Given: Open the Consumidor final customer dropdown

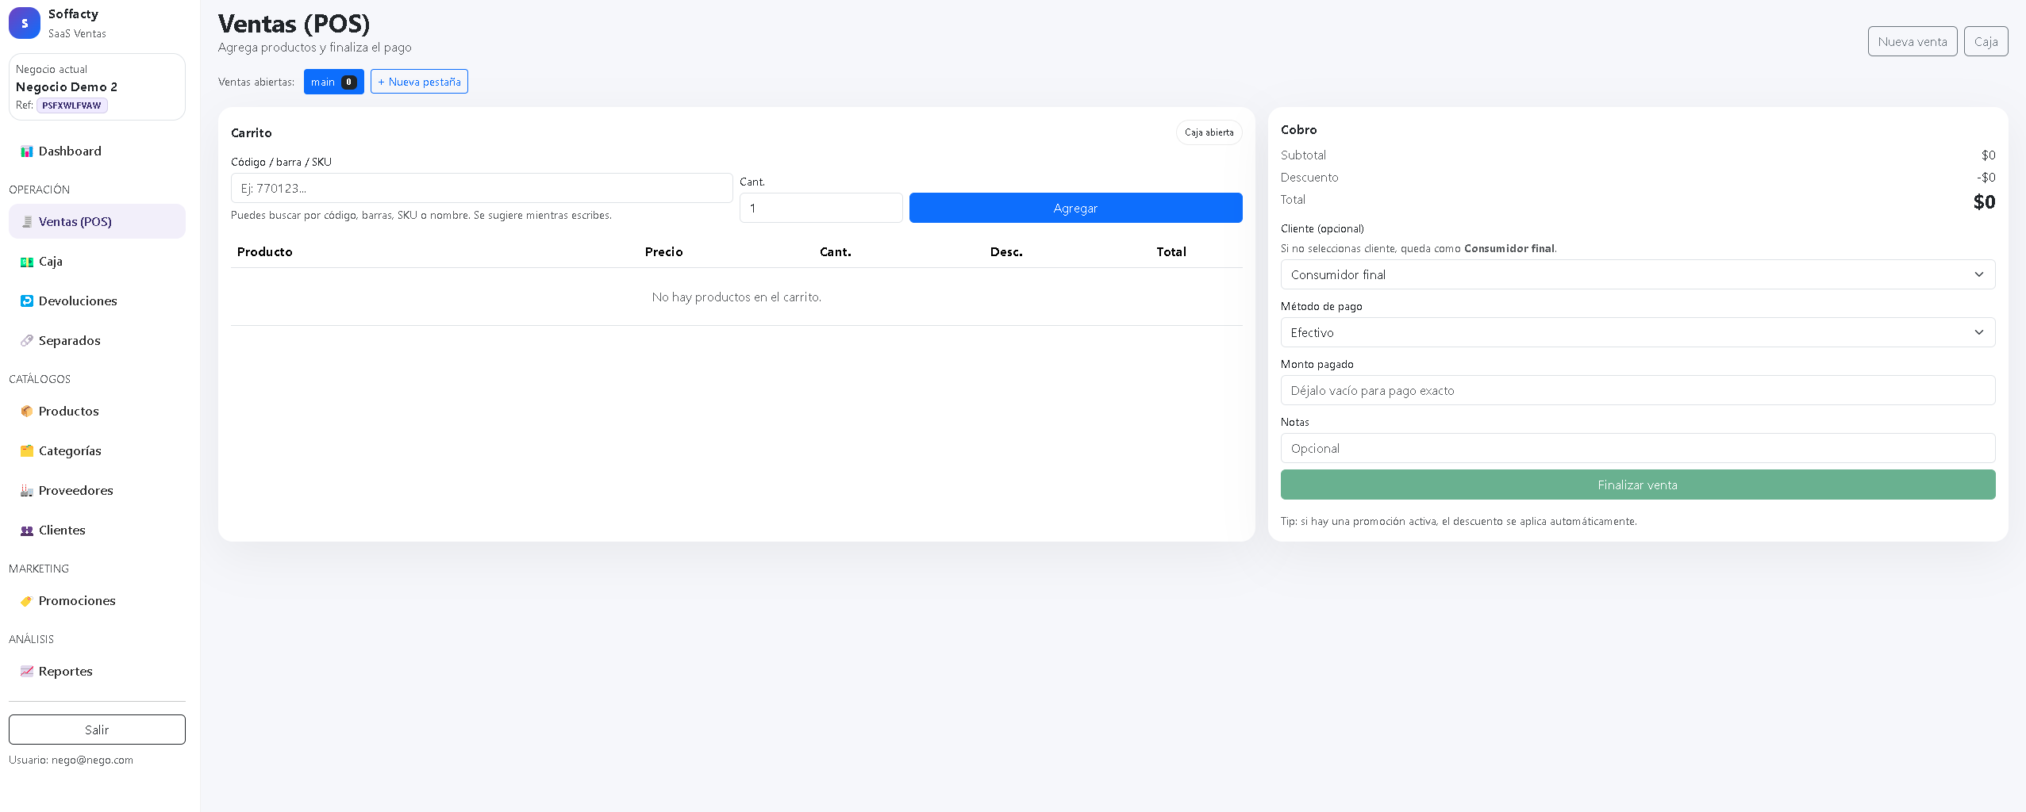Looking at the screenshot, I should [1637, 274].
